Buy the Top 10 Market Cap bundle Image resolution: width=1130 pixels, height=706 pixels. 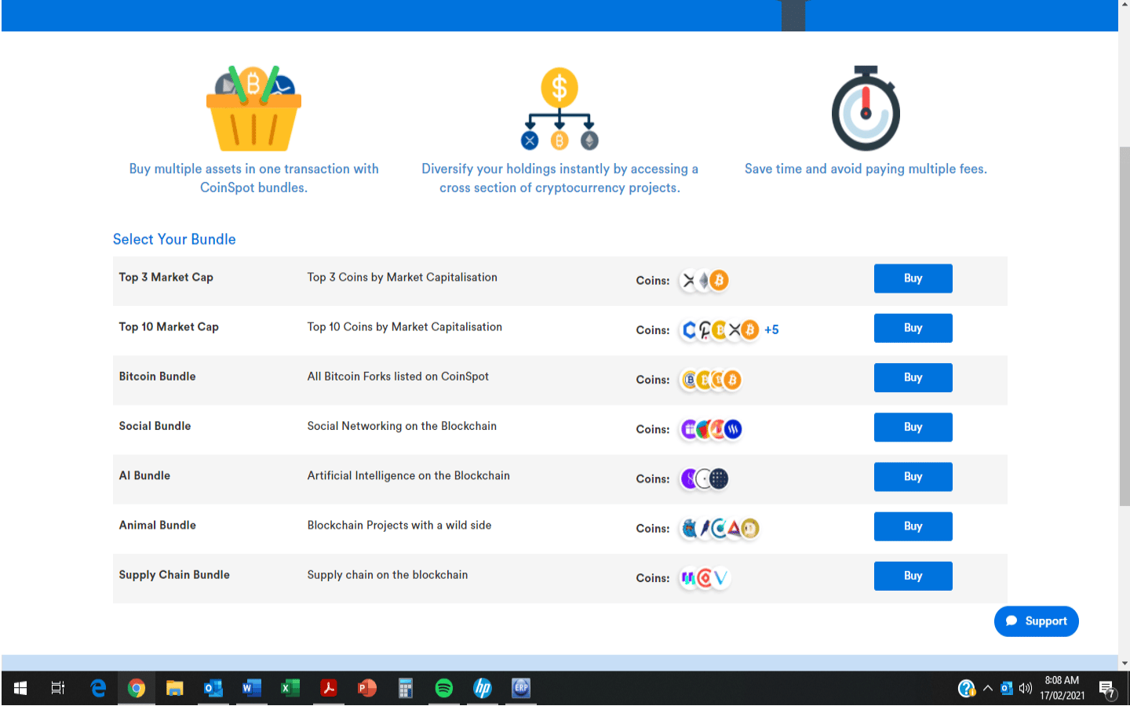tap(913, 328)
